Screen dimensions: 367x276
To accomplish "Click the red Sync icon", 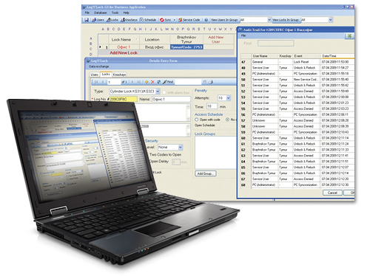I will 162,20.
